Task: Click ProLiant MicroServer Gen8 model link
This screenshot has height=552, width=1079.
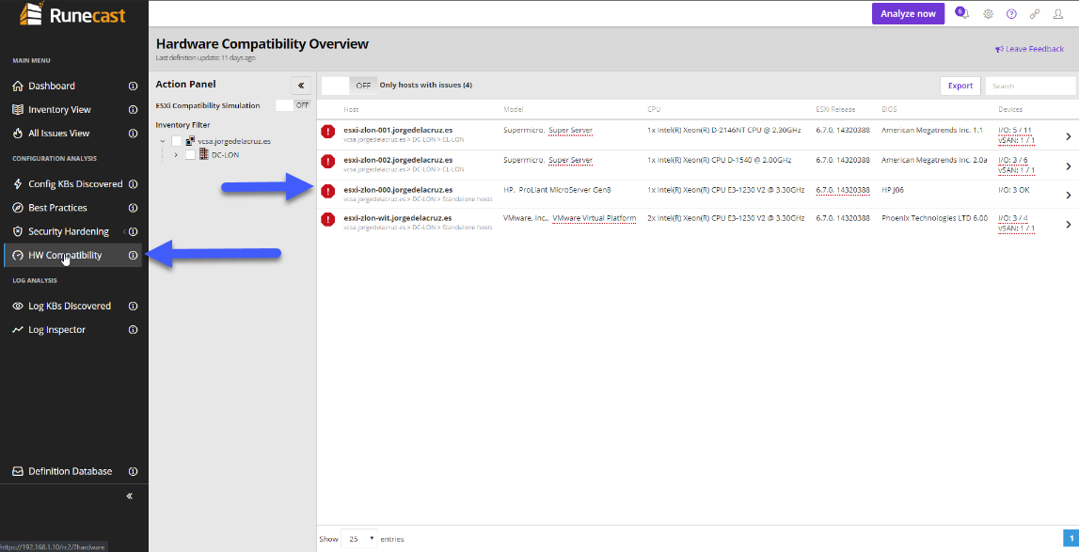Action: coord(565,189)
